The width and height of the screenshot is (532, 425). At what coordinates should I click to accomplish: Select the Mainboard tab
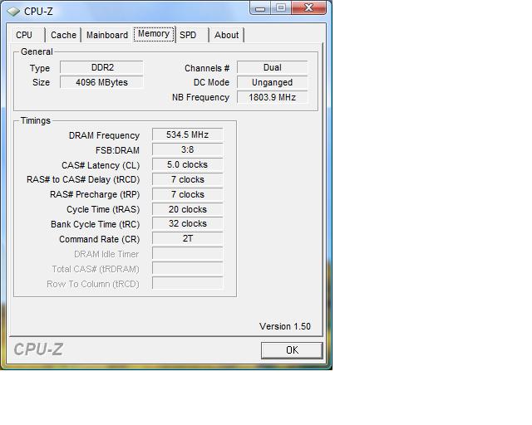tap(107, 35)
